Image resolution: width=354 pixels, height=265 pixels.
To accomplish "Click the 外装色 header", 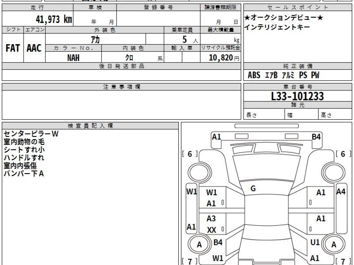I will coord(105,30).
